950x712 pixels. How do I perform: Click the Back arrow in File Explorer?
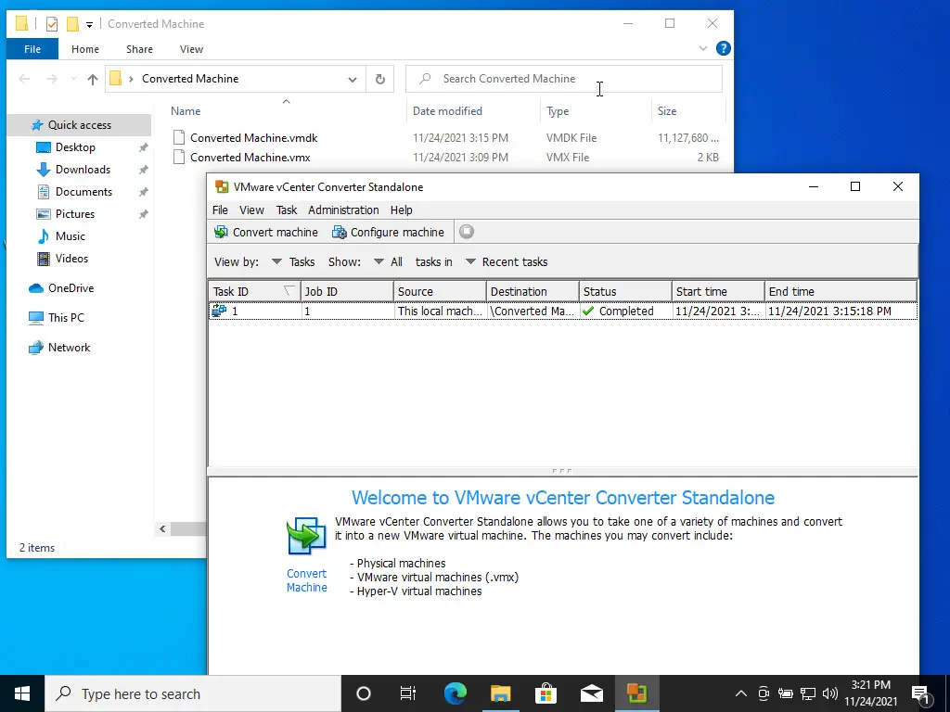pos(24,79)
